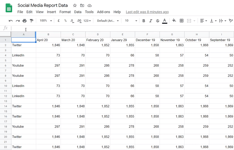Click the cloud document status icon
The image size is (234, 150).
coord(90,6)
